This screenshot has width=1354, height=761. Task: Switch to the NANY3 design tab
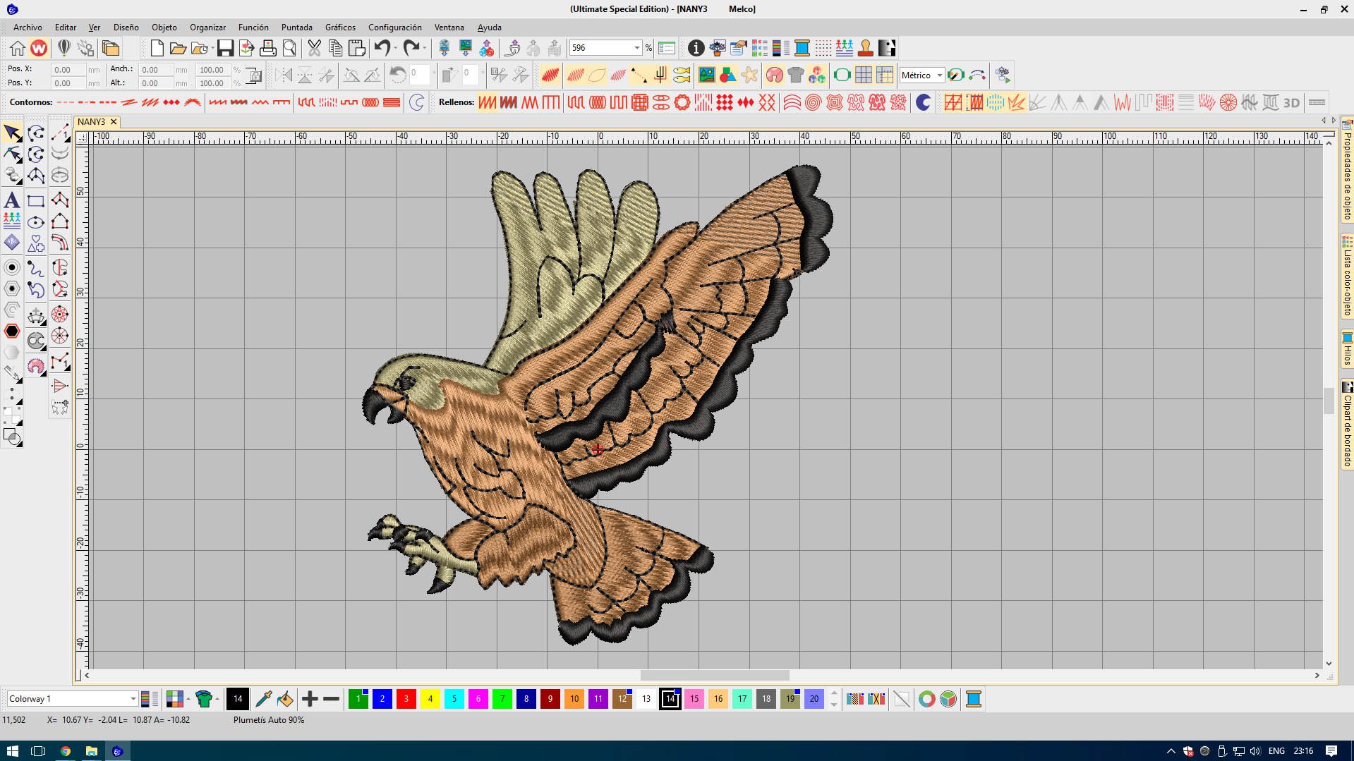(x=92, y=122)
